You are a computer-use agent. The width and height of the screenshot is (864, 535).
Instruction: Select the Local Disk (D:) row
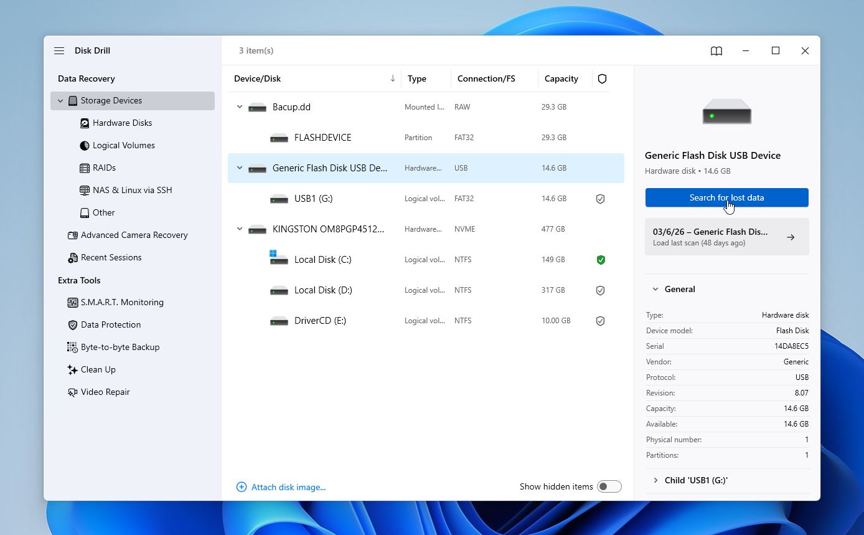[x=426, y=290]
